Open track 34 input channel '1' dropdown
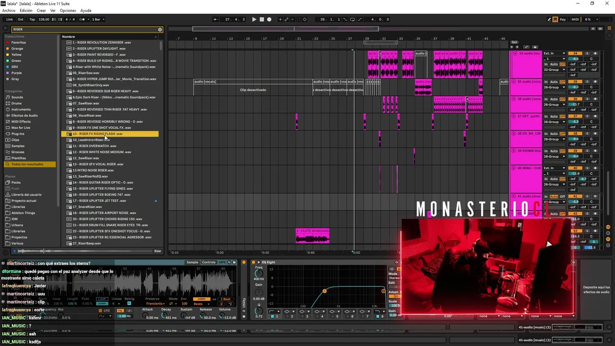The height and width of the screenshot is (346, 615). pos(554,59)
